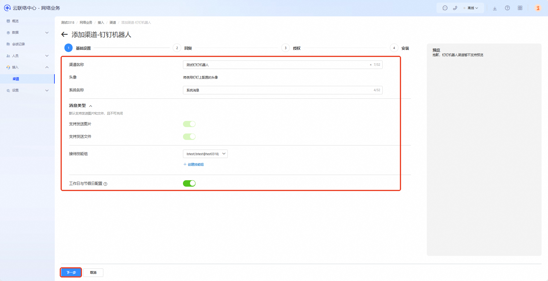
Task: Go to step 4 安装
Action: [400, 48]
